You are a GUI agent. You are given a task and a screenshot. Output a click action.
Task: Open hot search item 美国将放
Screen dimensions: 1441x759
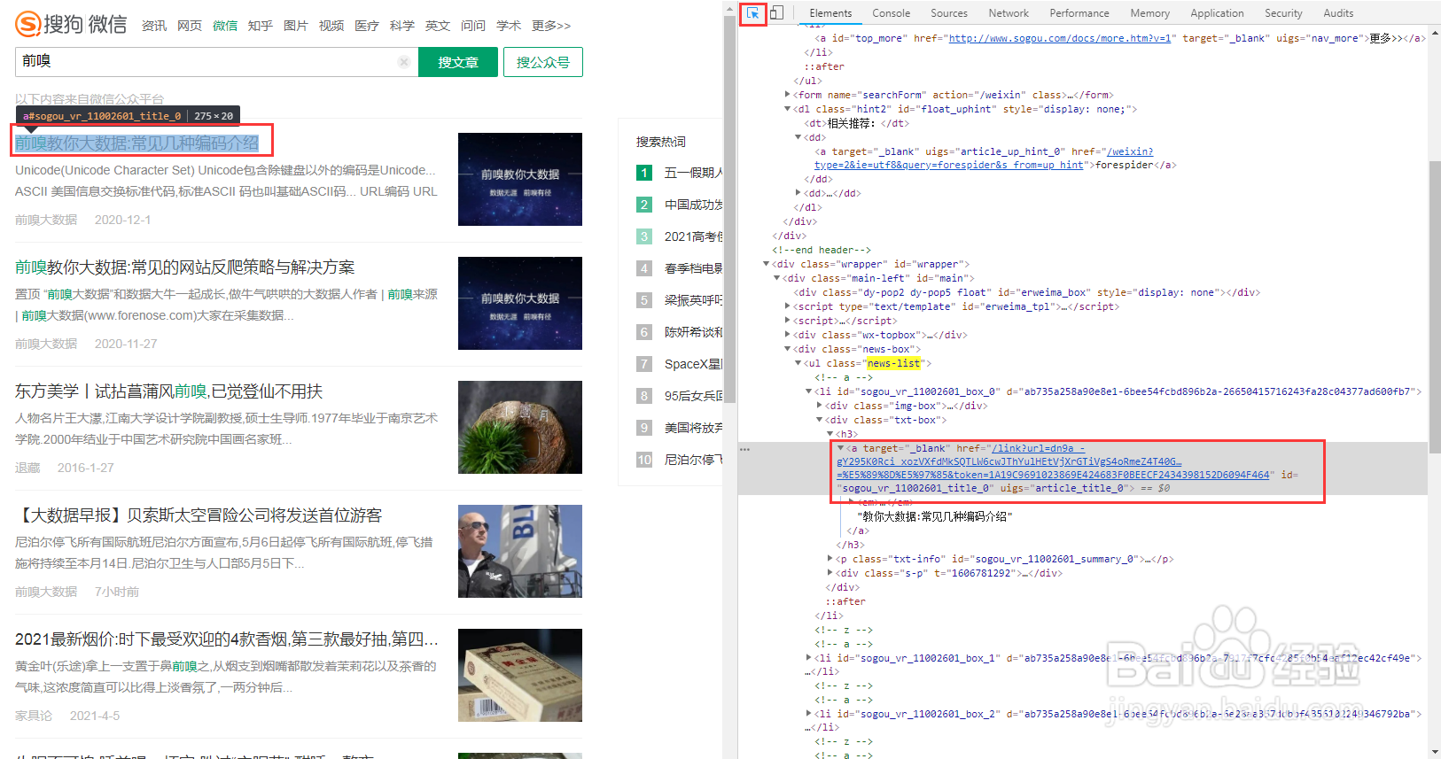click(x=693, y=428)
